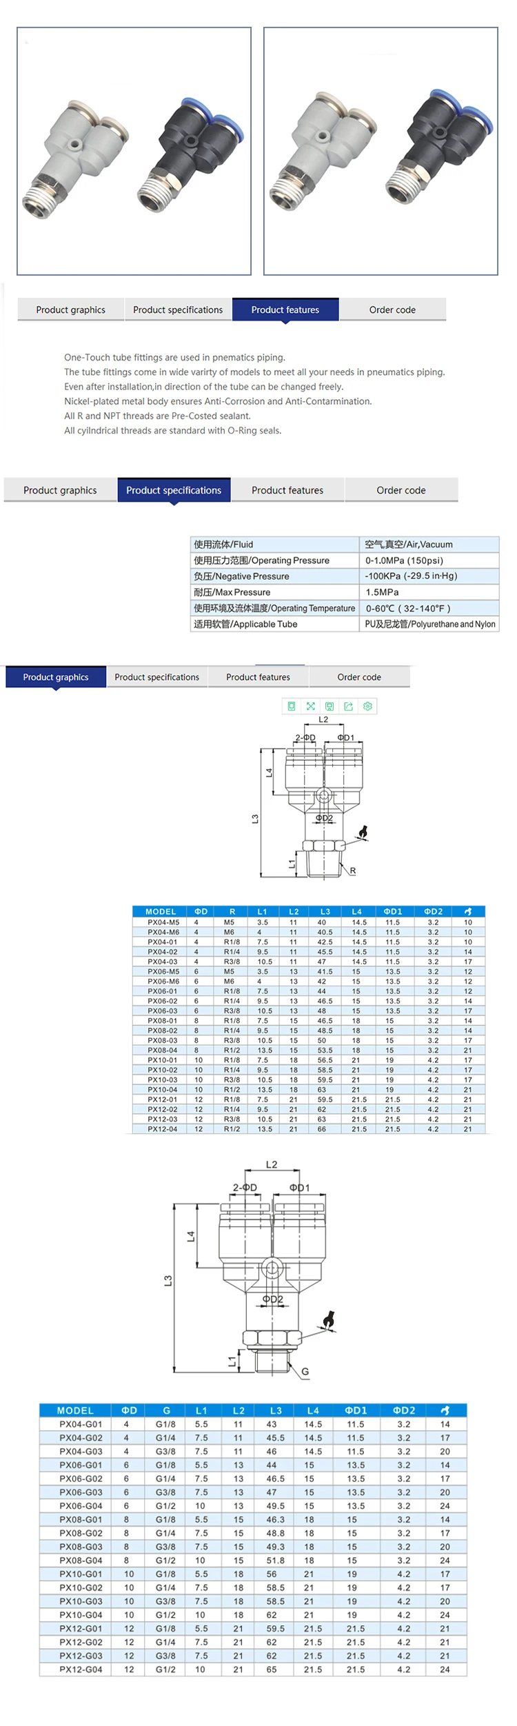Open Order code tab in the top tab bar
This screenshot has height=1726, width=517.
392,309
